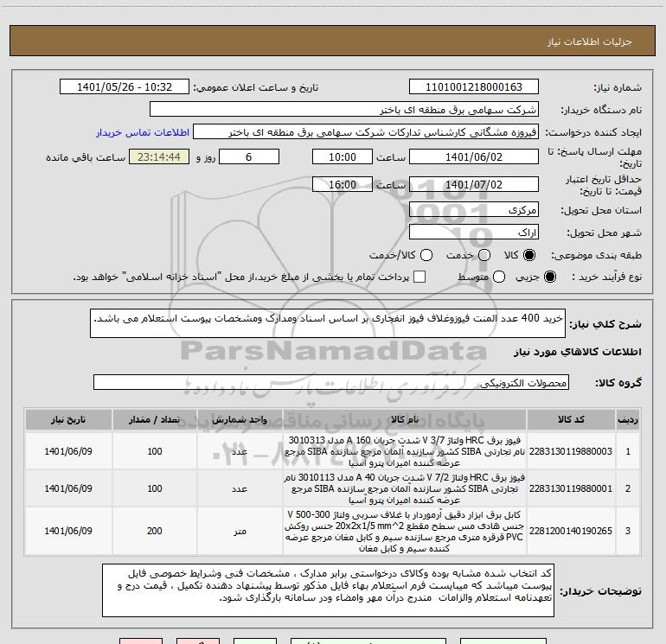
Task: Click the remaining days field showing 6
Action: pyautogui.click(x=249, y=157)
